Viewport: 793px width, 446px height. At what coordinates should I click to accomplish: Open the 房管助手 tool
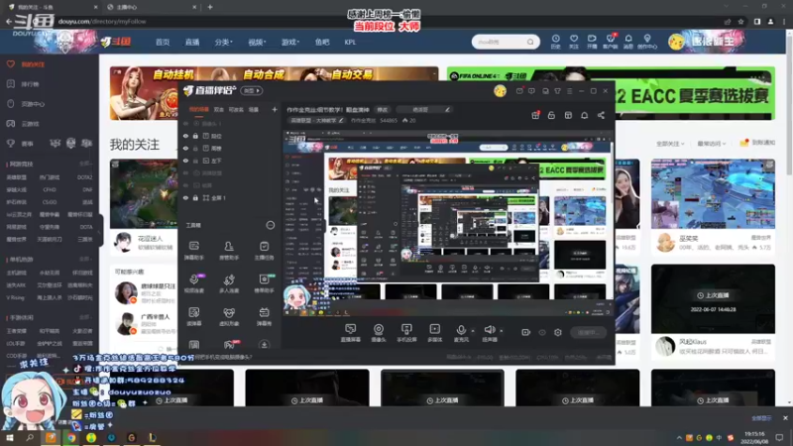pyautogui.click(x=229, y=251)
